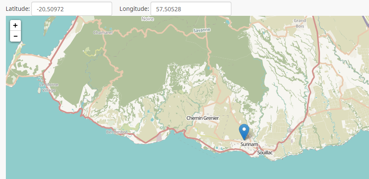Click the zoom out minus button

[x=15, y=36]
